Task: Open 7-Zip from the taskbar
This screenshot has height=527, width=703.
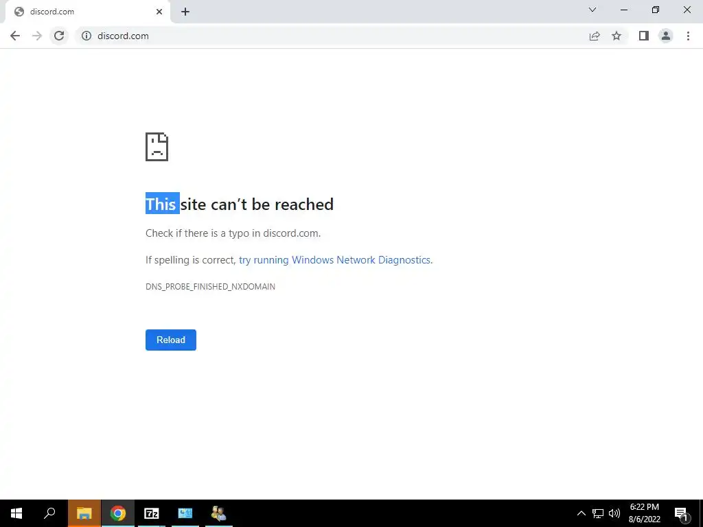Action: pyautogui.click(x=152, y=513)
